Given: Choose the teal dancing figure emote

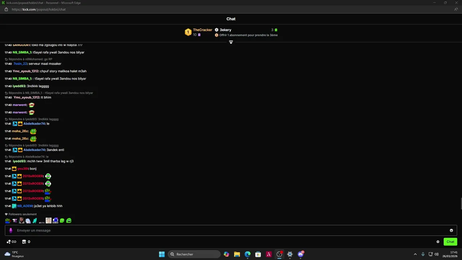Looking at the screenshot, I should click(x=35, y=221).
